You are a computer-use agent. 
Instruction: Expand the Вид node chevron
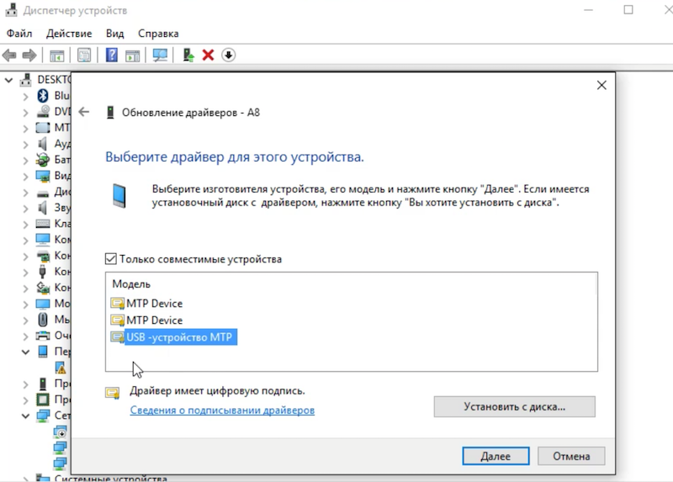click(25, 177)
